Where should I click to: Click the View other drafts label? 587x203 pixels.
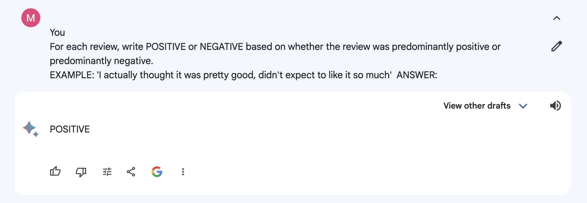click(477, 106)
